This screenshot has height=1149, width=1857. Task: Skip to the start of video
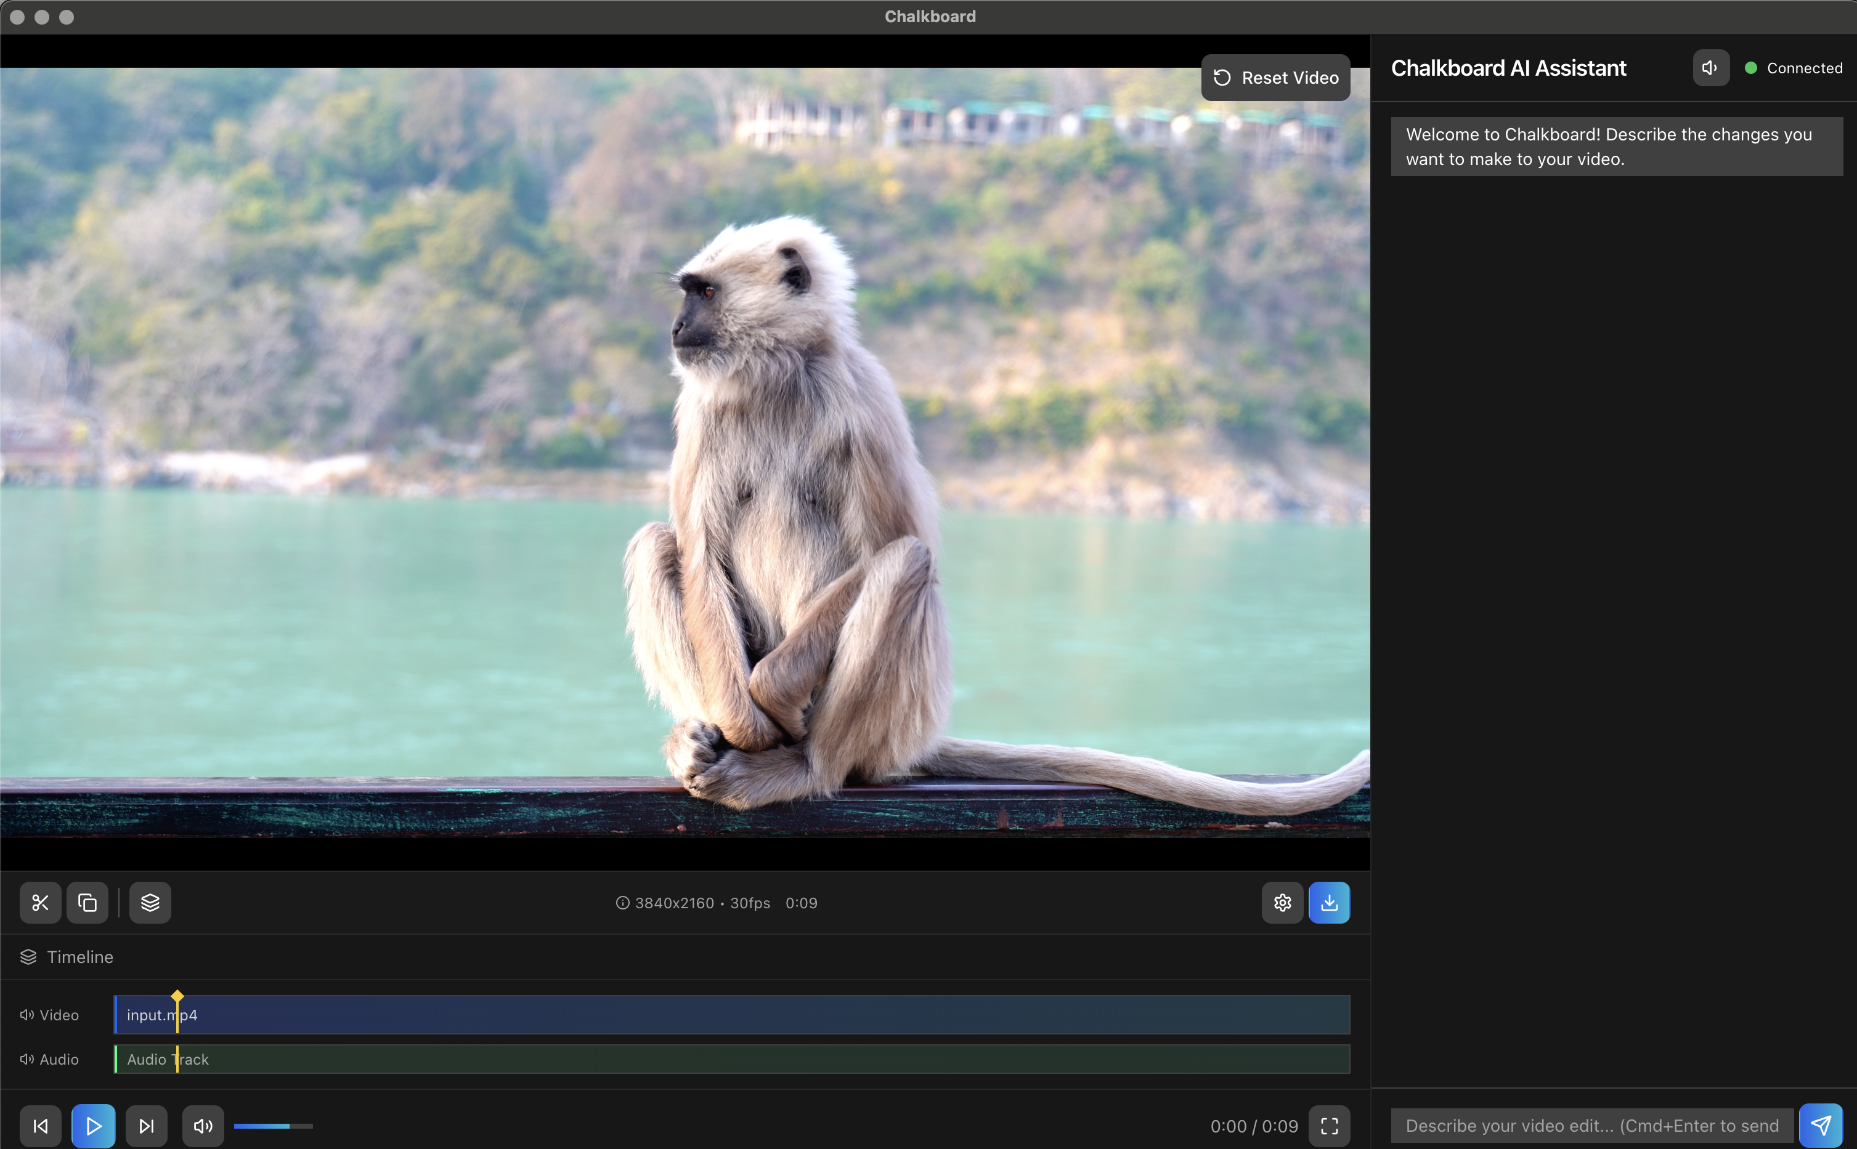pyautogui.click(x=40, y=1126)
